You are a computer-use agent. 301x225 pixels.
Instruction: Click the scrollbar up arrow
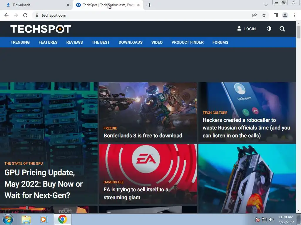tap(299, 23)
